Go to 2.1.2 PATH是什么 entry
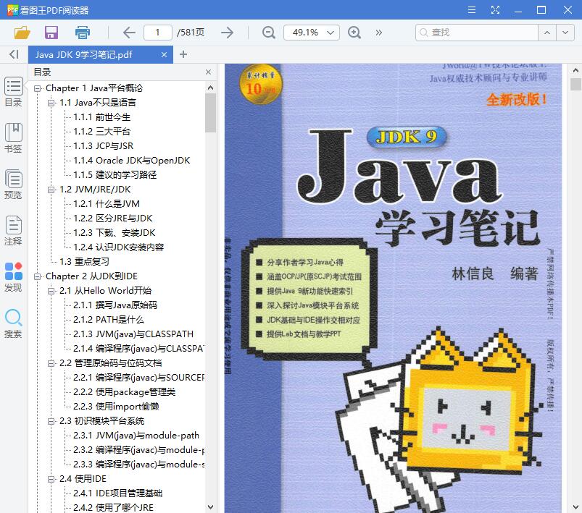Viewport: 582px width, 513px height. tap(109, 320)
